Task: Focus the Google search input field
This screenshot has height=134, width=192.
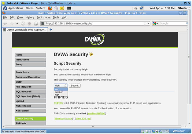Action: coord(173,24)
